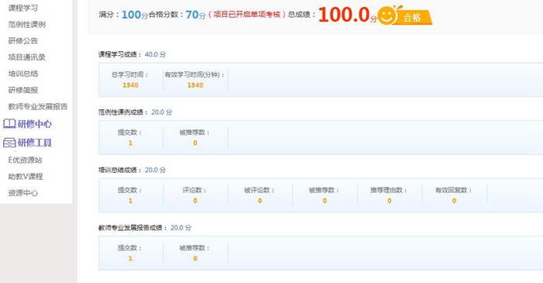Click the 研修中心 book icon
Screen dimensions: 543x283
(x=9, y=124)
